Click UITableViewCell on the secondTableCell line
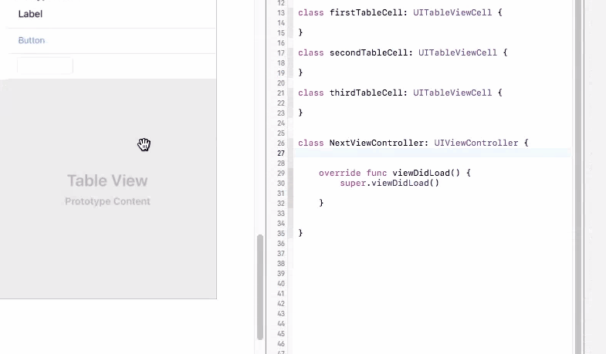Screen dimensions: 606x354 (x=458, y=52)
